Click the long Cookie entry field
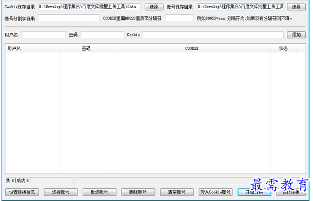Screen dimensions: 313x201 coord(213,35)
